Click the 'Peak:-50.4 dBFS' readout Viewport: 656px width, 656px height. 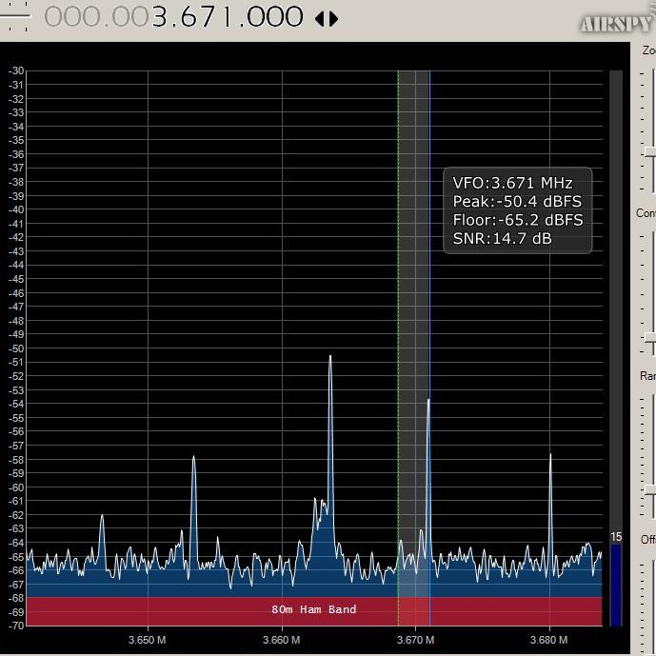[517, 201]
